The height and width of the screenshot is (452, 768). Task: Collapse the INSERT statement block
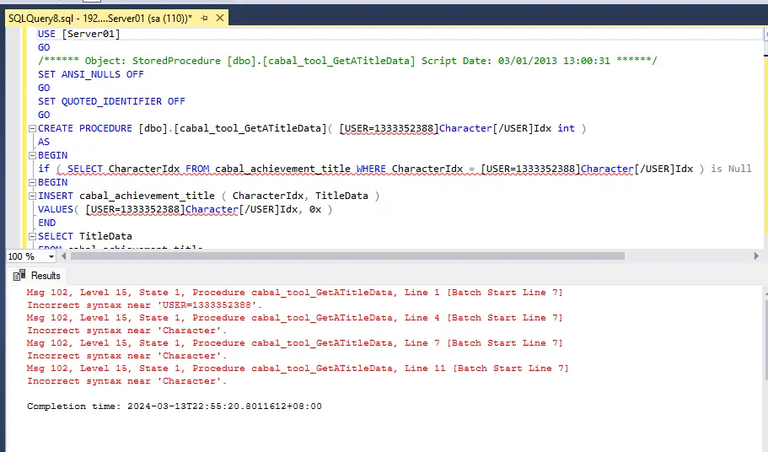[32, 196]
